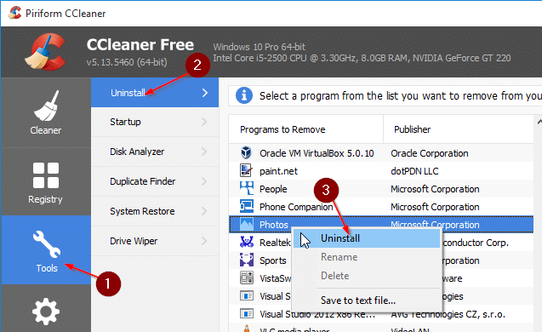Click the chevron next to Duplicate Finder

204,181
